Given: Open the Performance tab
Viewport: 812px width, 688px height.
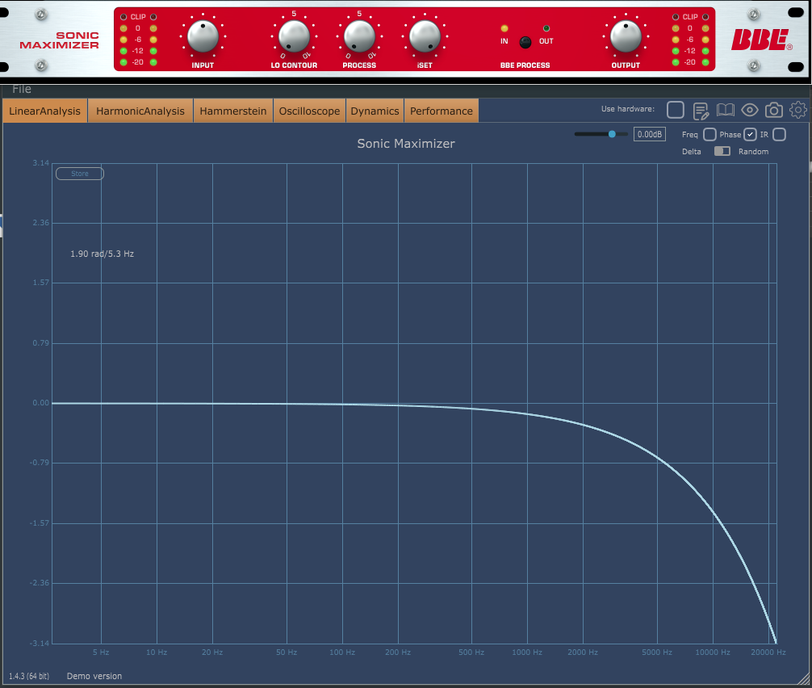Looking at the screenshot, I should point(442,111).
